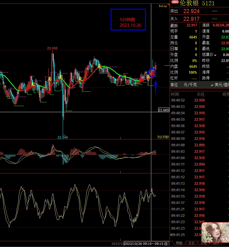Switch to the 分笔 tab
The image size is (229, 247).
click(204, 243)
